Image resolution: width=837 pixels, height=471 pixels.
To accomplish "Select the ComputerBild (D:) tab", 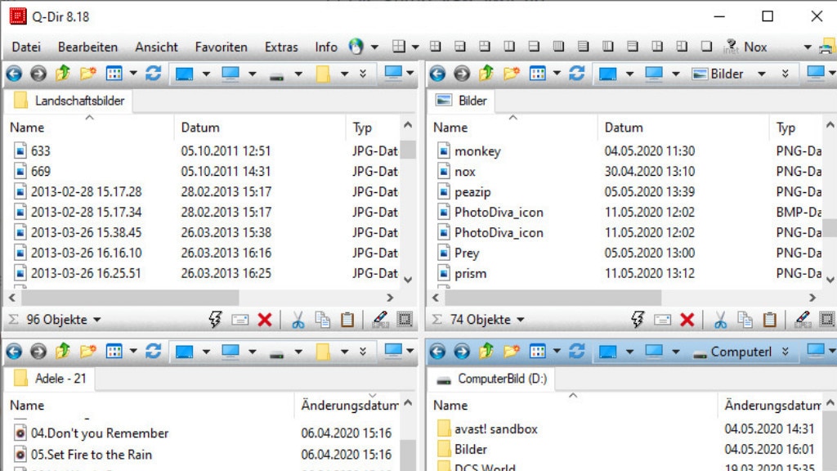I will (x=495, y=379).
